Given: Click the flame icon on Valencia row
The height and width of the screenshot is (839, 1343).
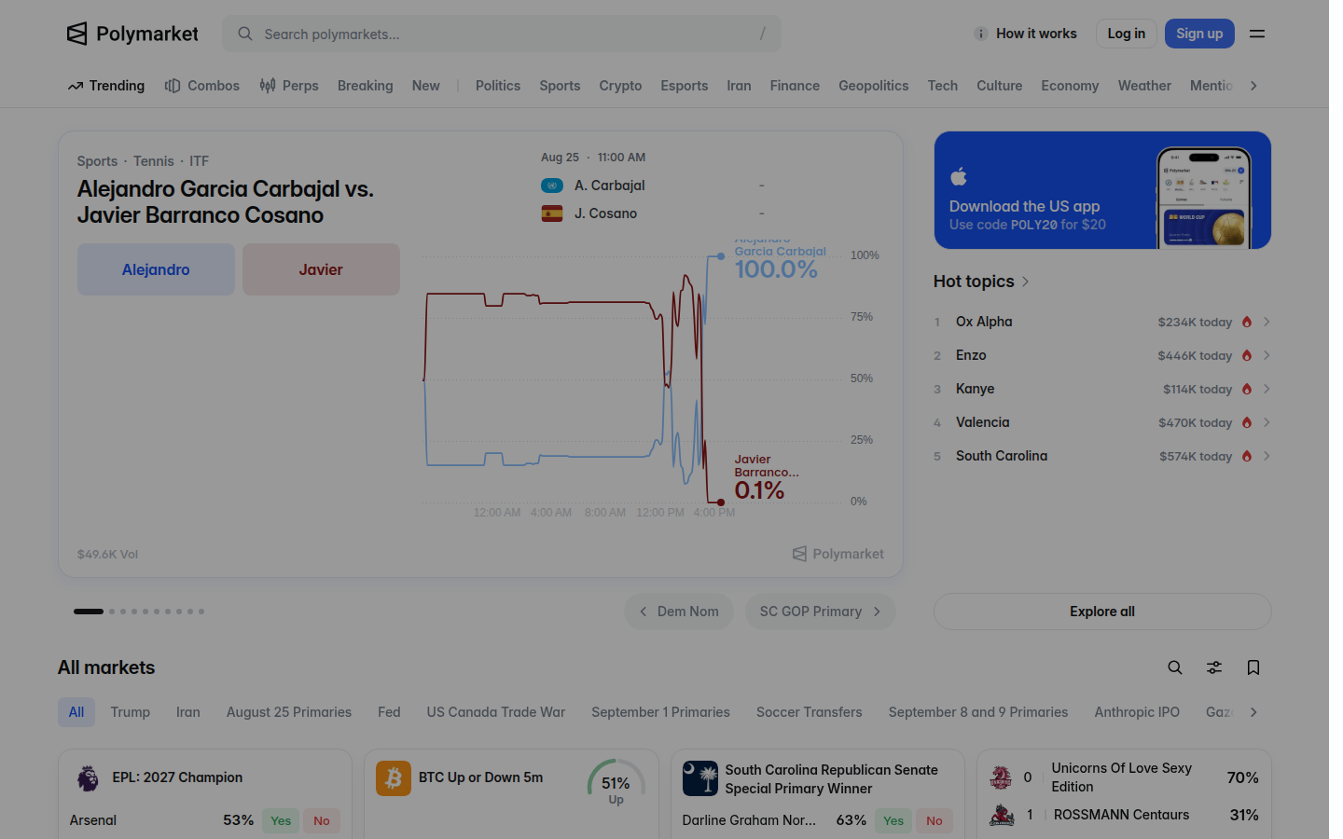Looking at the screenshot, I should [1247, 422].
